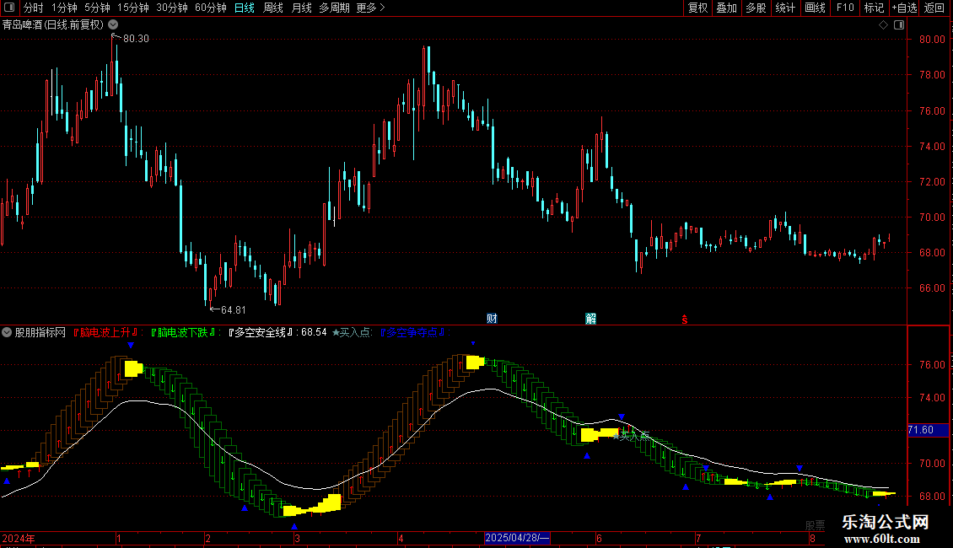This screenshot has width=953, height=548.
Task: Select the 日线 daily chart tab
Action: (245, 8)
